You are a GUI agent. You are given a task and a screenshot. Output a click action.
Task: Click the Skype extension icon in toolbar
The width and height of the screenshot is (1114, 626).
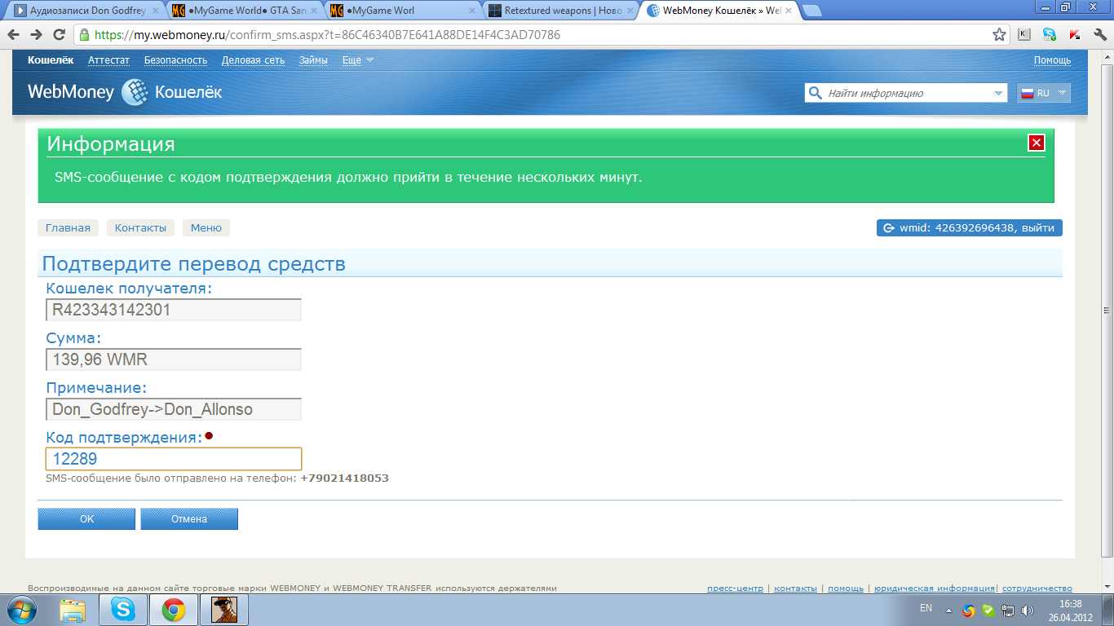[x=1050, y=35]
